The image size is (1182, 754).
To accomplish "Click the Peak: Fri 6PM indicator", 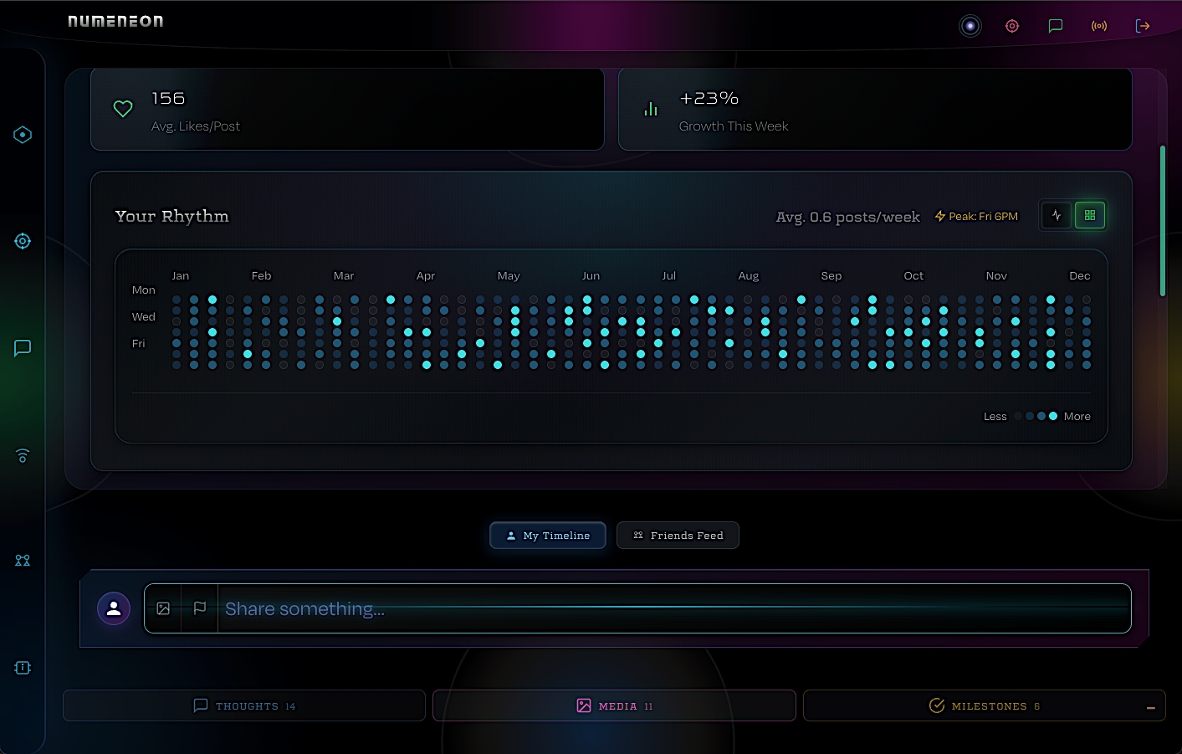I will coord(976,215).
